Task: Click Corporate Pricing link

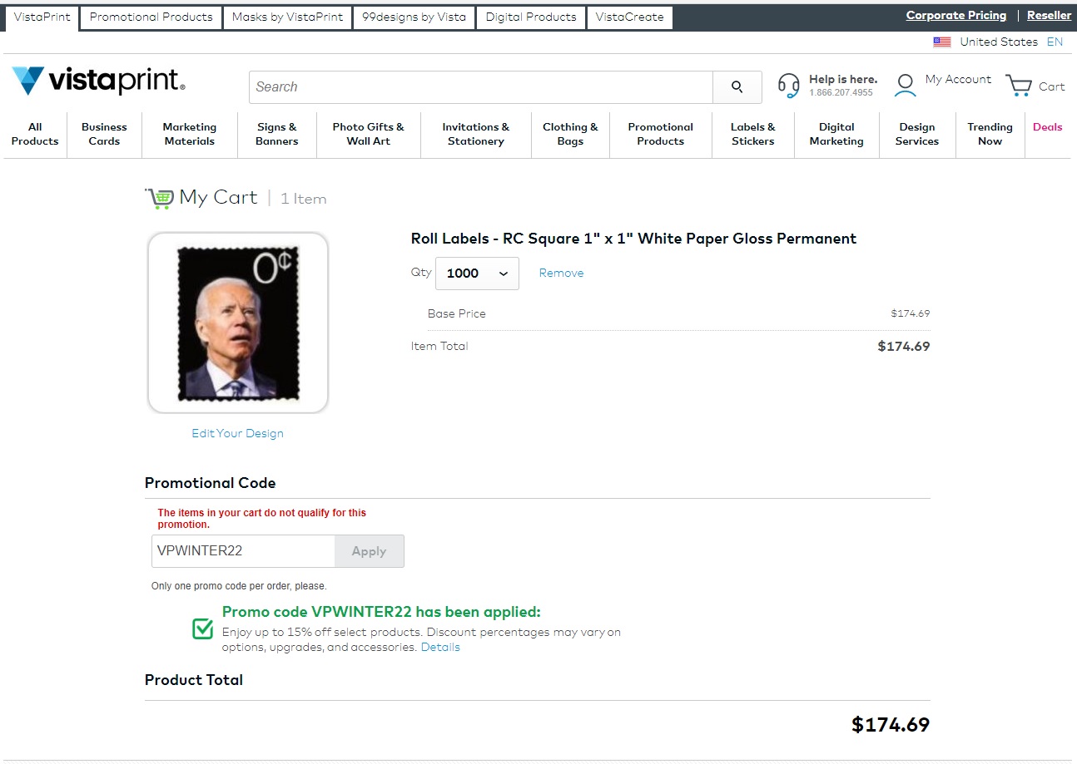Action: [956, 15]
